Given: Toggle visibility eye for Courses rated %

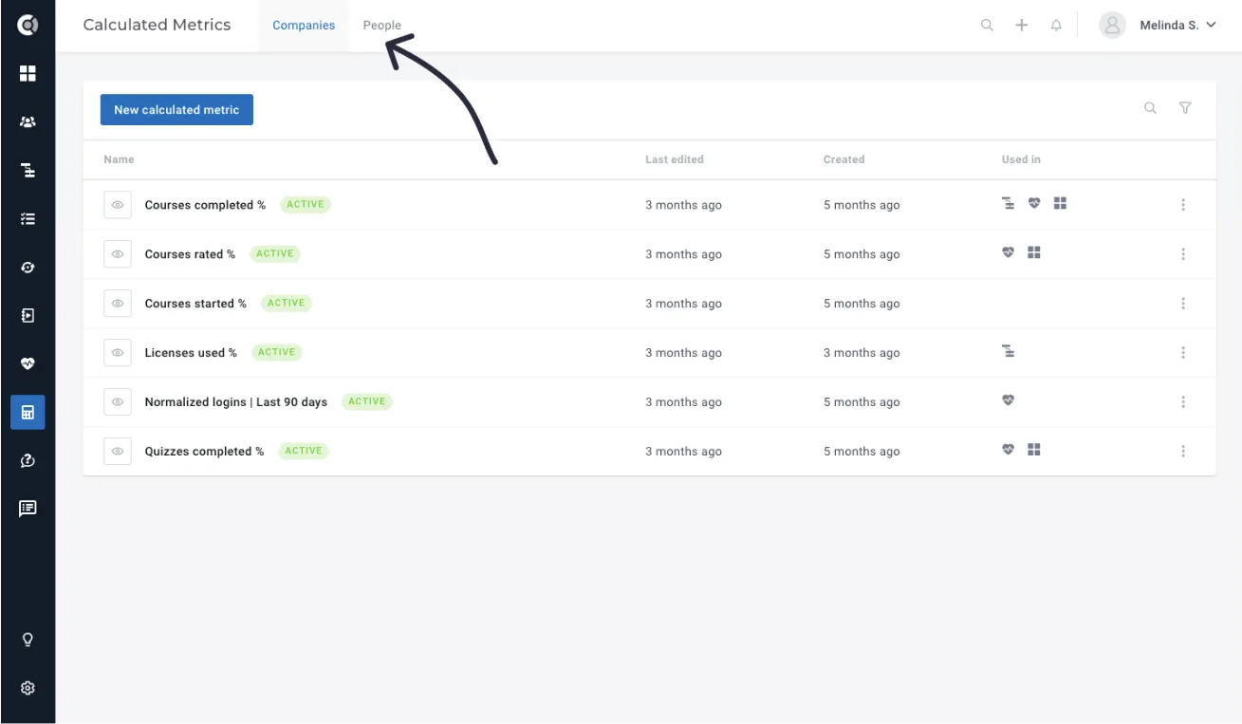Looking at the screenshot, I should [118, 254].
